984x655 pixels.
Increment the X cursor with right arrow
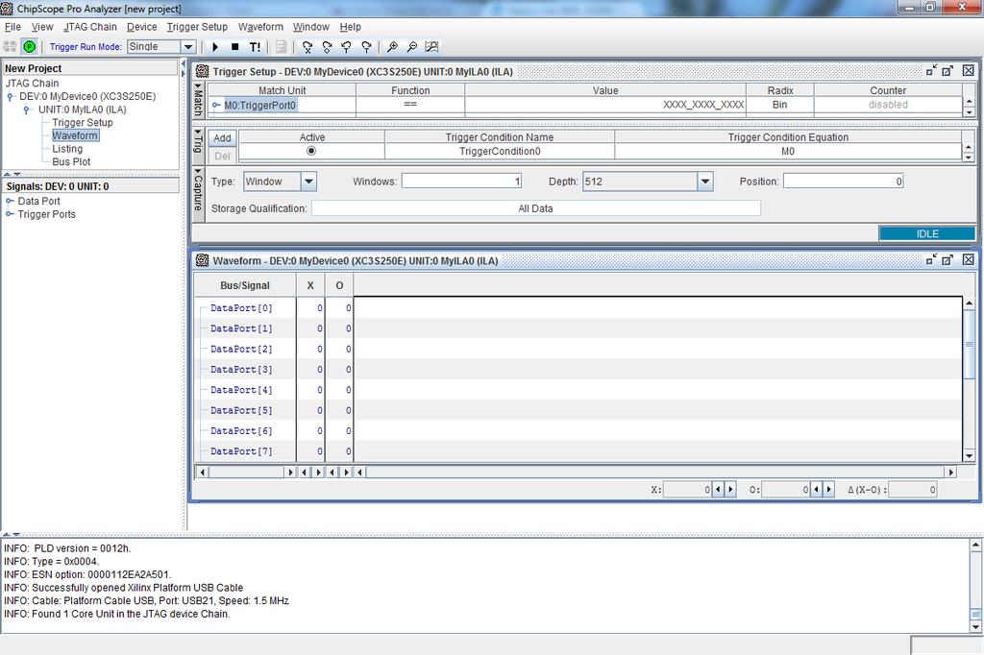point(730,490)
